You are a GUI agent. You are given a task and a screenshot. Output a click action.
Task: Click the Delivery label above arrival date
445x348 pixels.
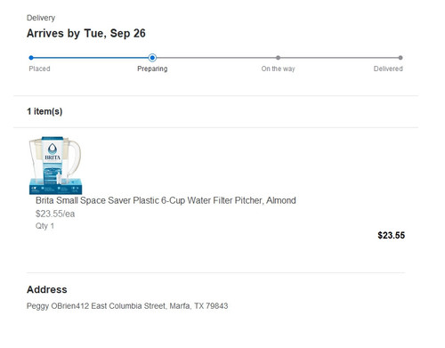(x=41, y=18)
